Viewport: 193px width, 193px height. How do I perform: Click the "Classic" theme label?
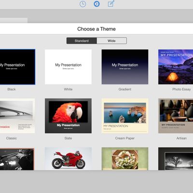[12, 138]
